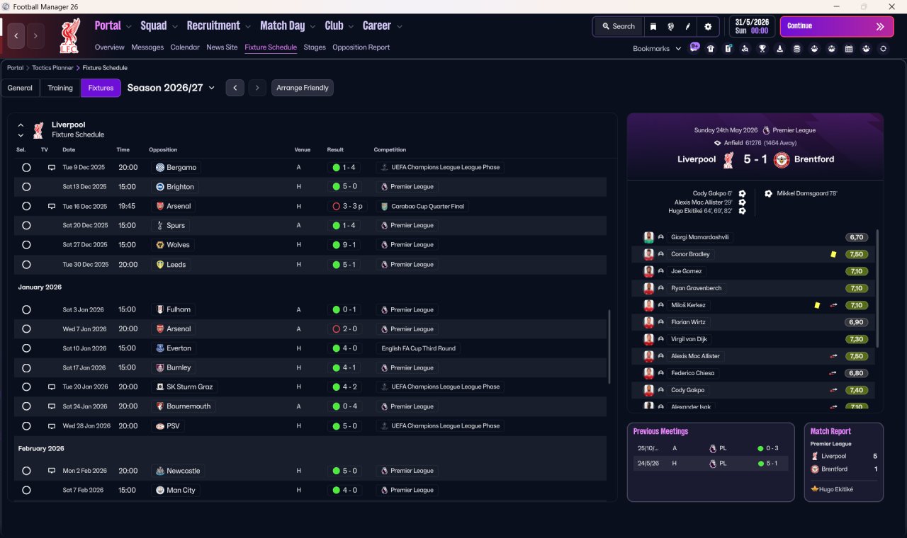Open the Opposition Report tab
Viewport: 907px width, 538px height.
click(x=361, y=47)
